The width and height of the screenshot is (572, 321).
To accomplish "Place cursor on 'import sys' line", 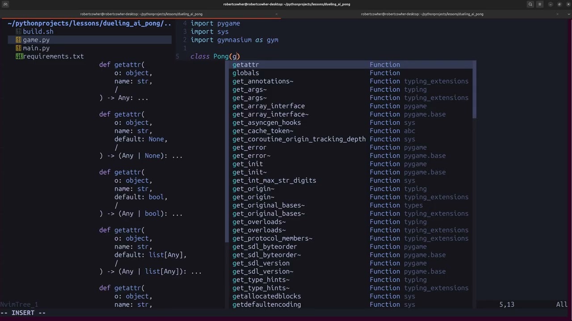I will 210,32.
